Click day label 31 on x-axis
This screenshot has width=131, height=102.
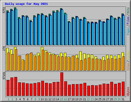(123, 99)
